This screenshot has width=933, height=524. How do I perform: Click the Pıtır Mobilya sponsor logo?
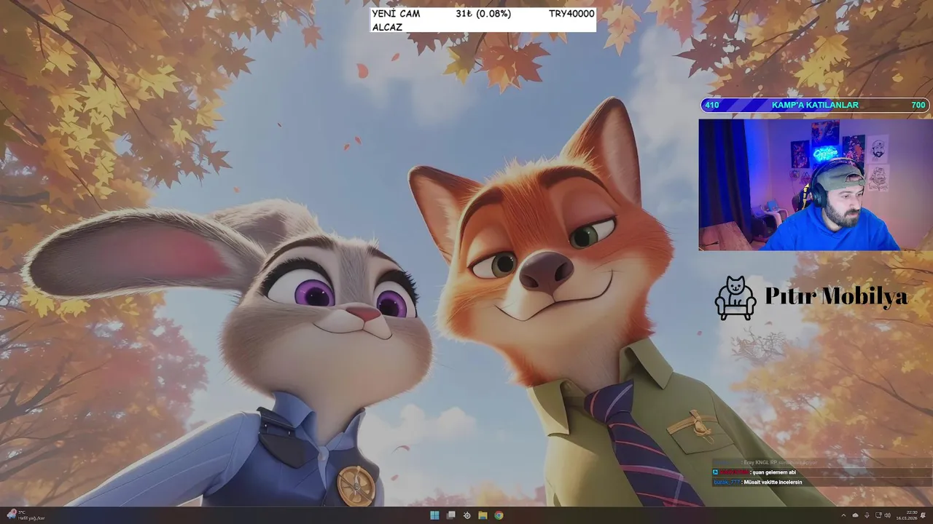coord(811,297)
